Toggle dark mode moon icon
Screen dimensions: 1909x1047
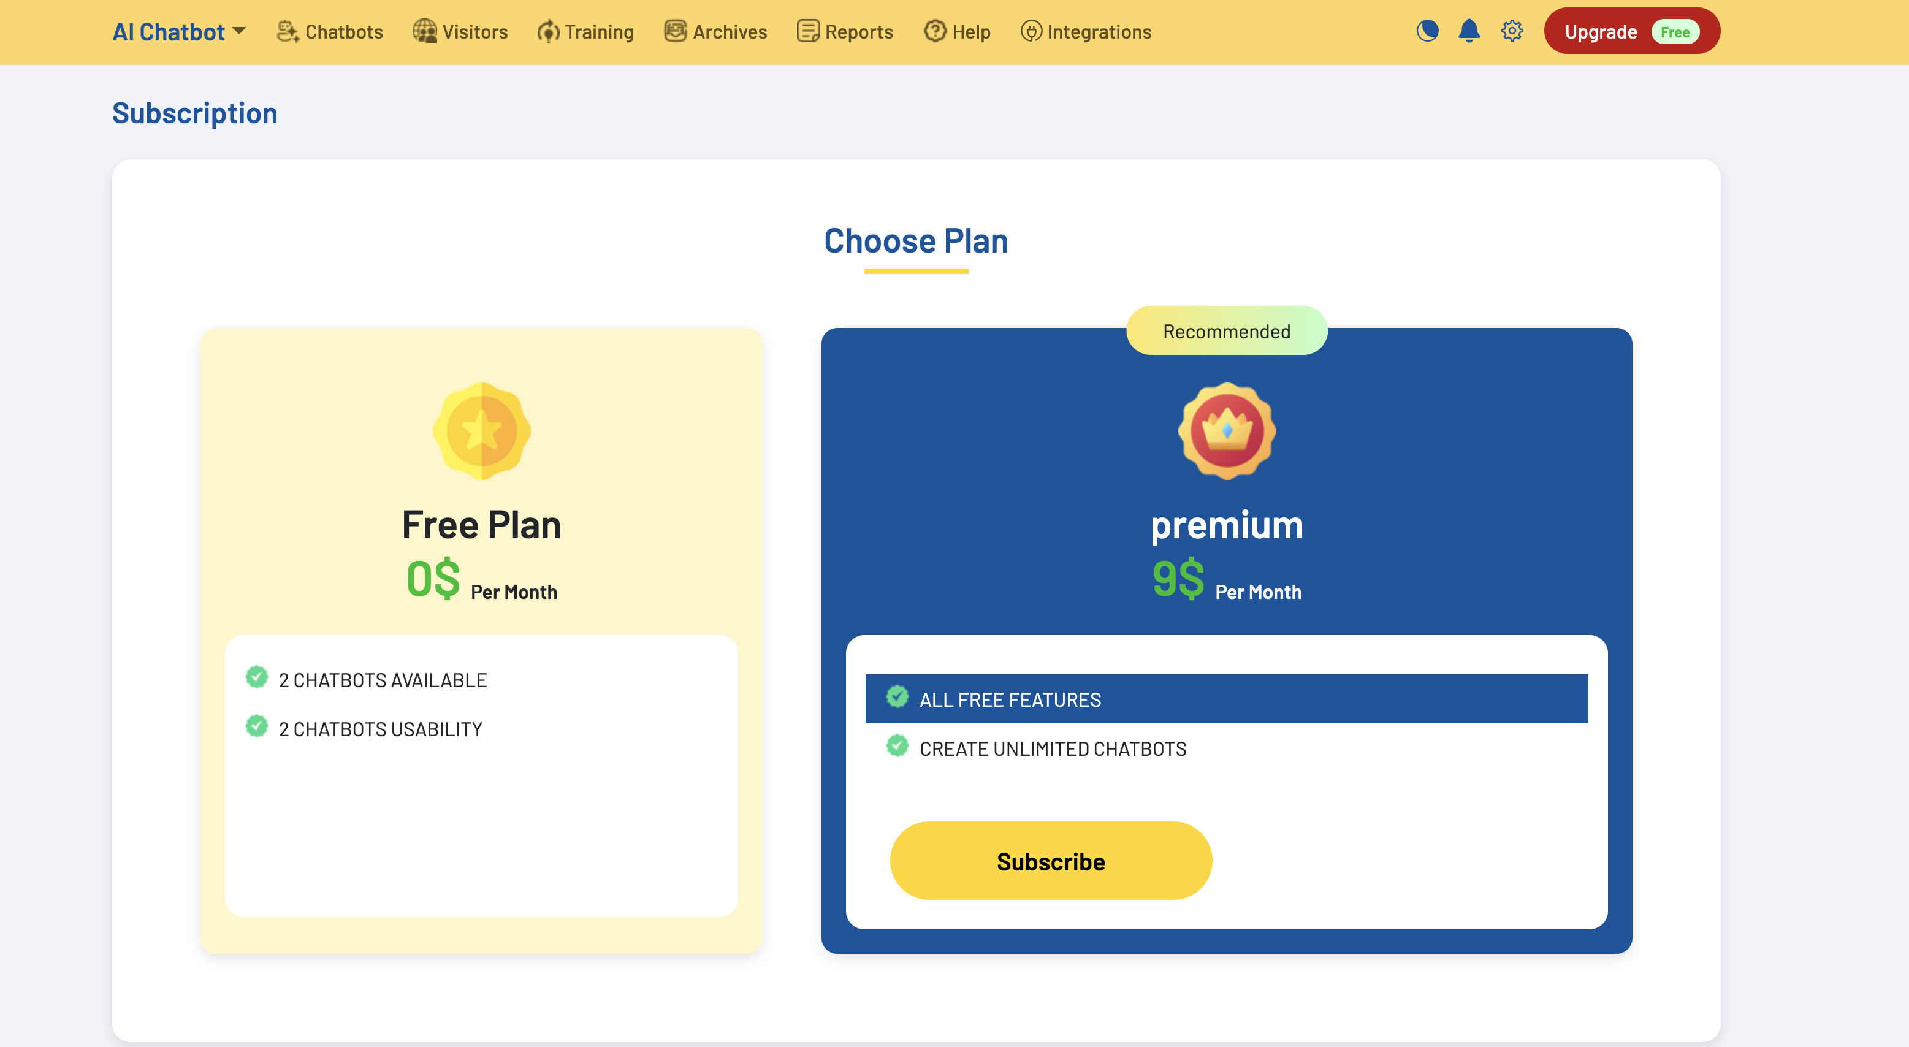tap(1427, 31)
